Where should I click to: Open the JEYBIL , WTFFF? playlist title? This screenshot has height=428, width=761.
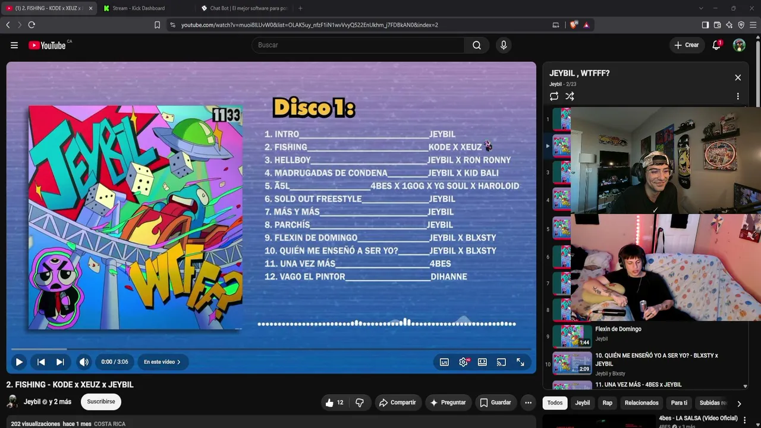579,73
